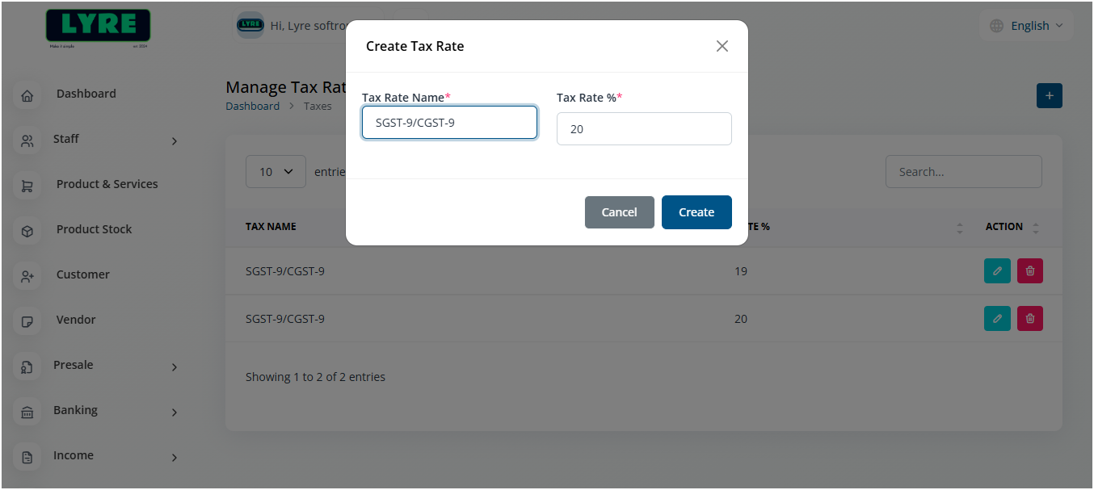Click the Product Stock box icon

point(27,232)
